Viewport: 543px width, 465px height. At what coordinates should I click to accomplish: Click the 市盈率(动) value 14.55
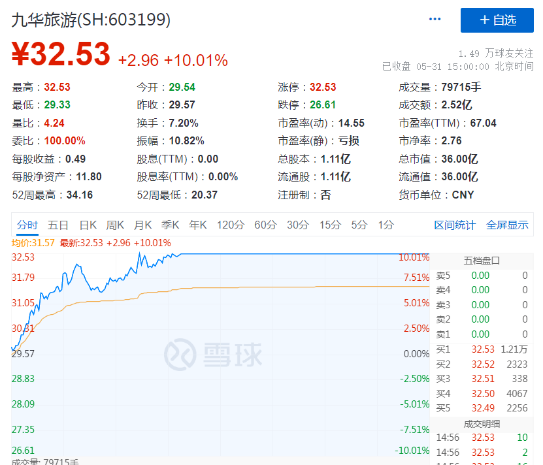pos(352,123)
